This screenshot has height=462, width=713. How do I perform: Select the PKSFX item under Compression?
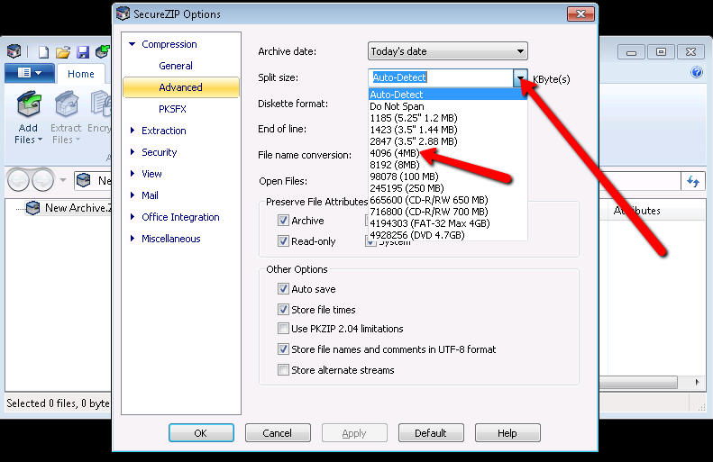click(172, 109)
